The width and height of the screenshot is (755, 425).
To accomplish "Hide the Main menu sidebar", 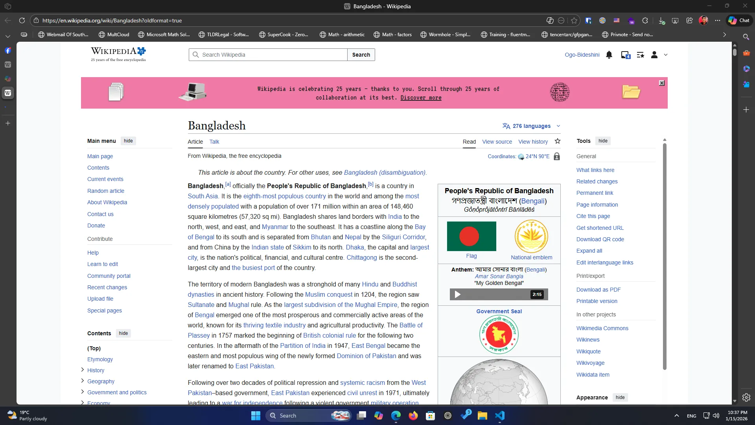I will click(128, 140).
